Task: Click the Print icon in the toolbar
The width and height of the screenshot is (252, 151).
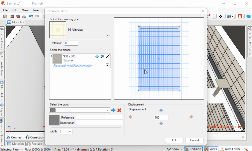Action: pos(24,16)
